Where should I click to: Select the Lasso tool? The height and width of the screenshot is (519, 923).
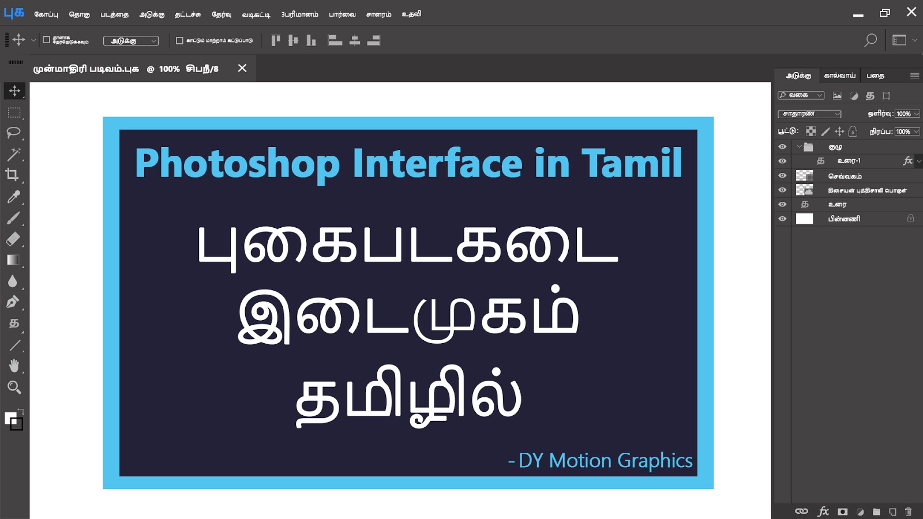pyautogui.click(x=13, y=133)
